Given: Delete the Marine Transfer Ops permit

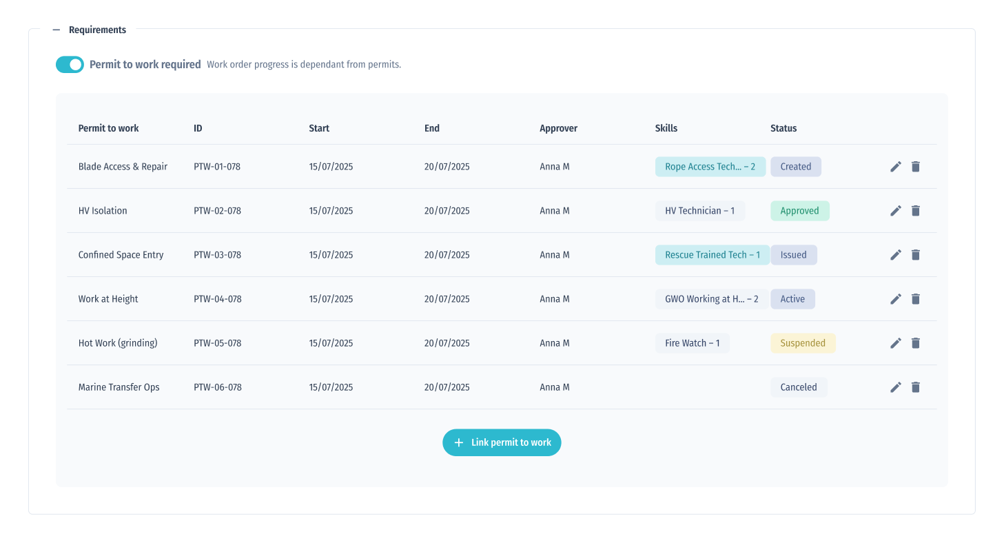Looking at the screenshot, I should (915, 387).
